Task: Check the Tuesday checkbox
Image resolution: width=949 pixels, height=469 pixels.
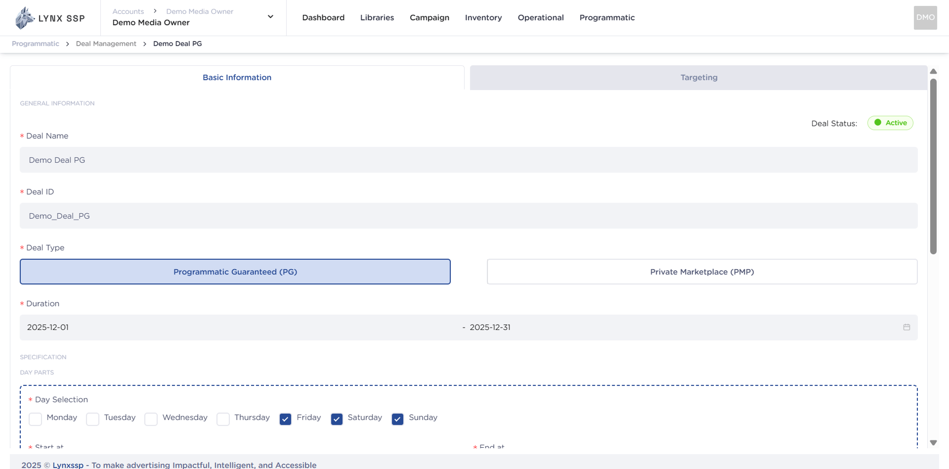Action: click(x=92, y=419)
